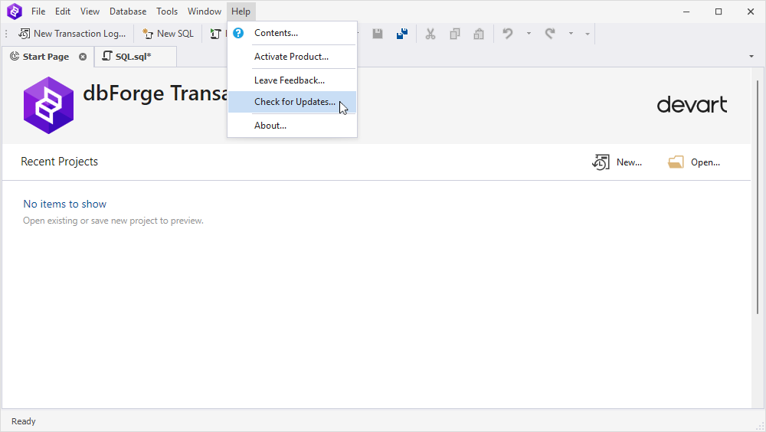Click New Transaction Log... toolbar button
Viewport: 766px width, 432px height.
pos(72,34)
